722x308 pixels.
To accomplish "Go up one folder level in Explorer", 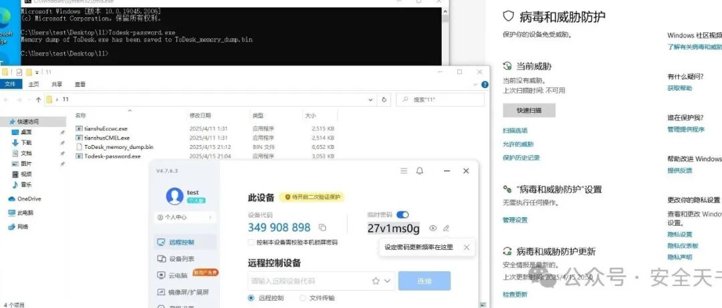I will [39, 100].
